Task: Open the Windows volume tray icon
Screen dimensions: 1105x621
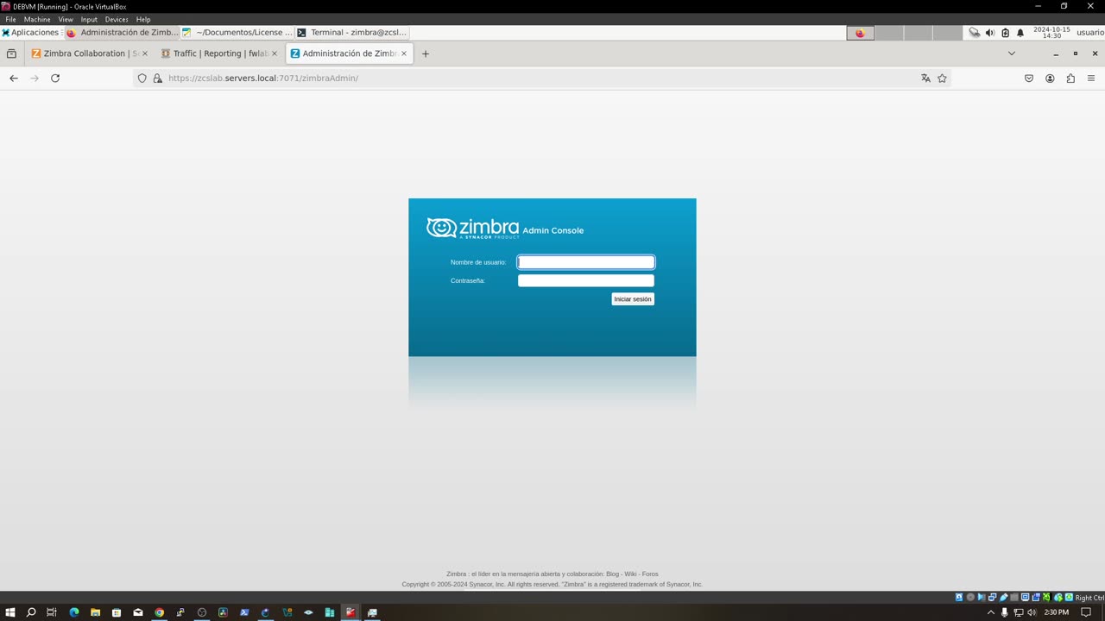Action: 1032,612
